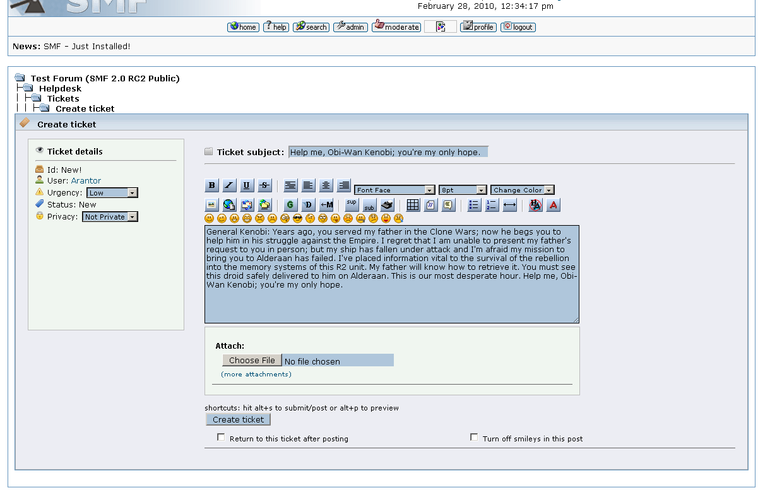Open the Font Face dropdown
Screen dimensions: 770x500
coord(395,190)
